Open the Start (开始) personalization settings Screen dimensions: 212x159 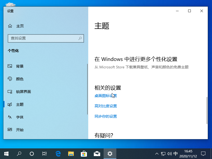point(20,130)
